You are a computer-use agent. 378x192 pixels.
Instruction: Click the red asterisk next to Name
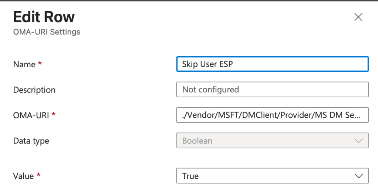click(40, 64)
